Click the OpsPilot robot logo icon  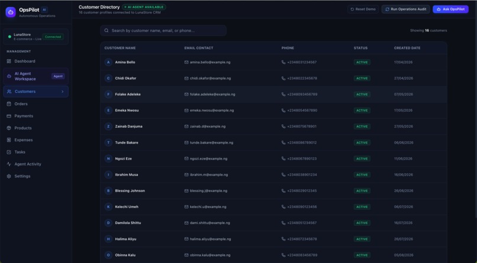11,12
